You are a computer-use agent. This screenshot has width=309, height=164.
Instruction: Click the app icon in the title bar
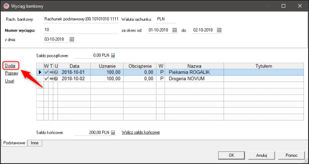(x=6, y=6)
